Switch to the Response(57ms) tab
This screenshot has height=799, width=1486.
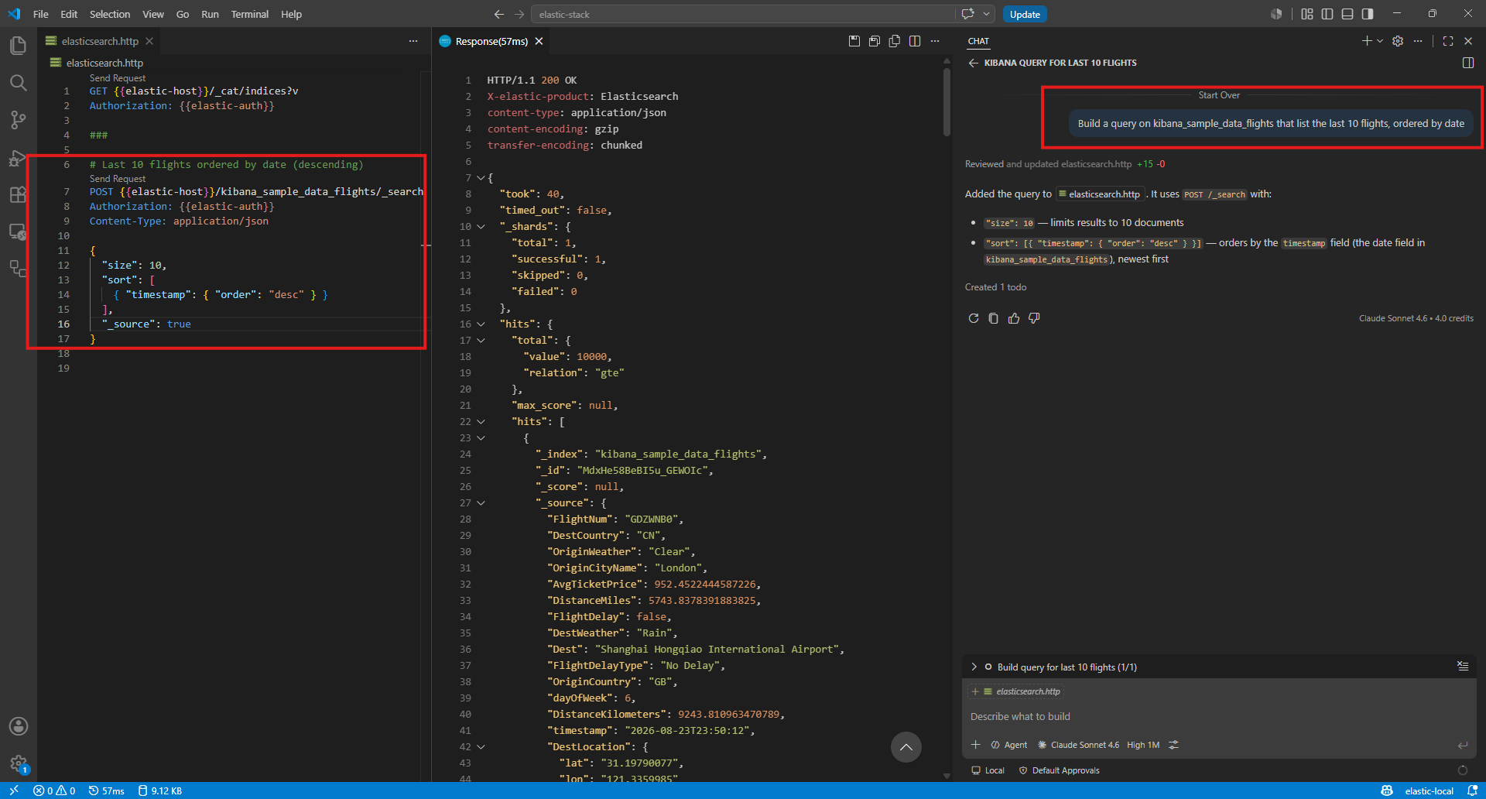point(491,41)
